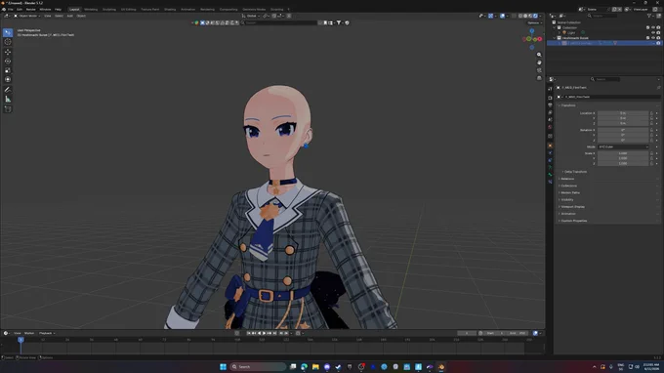The width and height of the screenshot is (664, 373).
Task: Expand the Light item in outliner
Action: (560, 32)
